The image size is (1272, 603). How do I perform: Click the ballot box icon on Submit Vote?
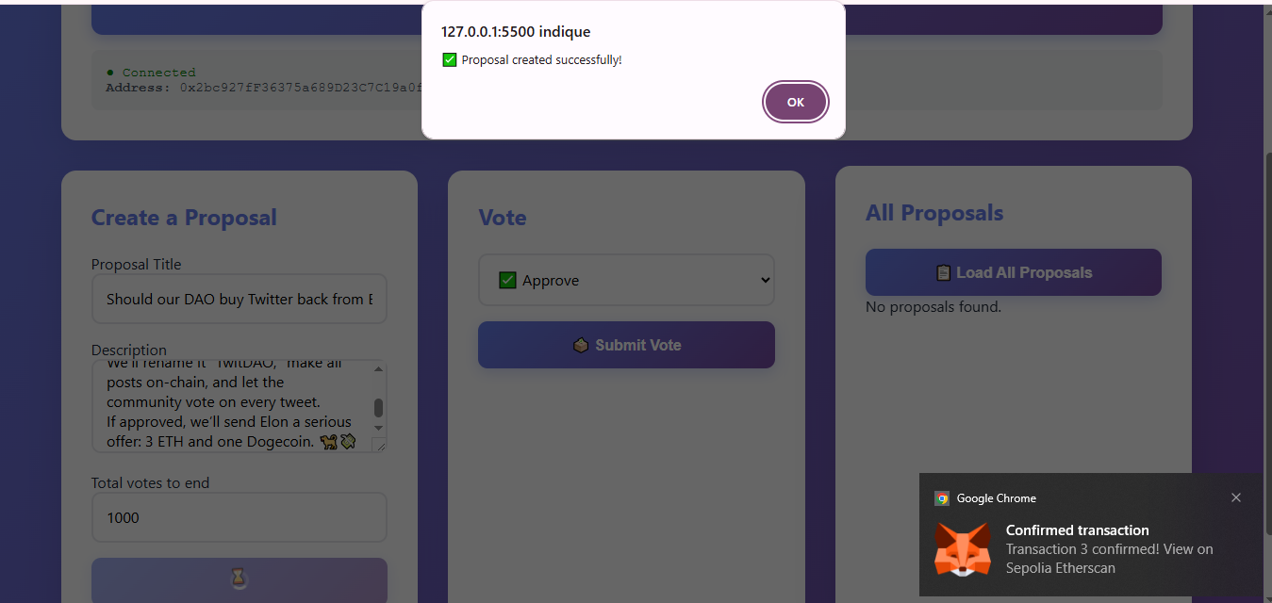tap(581, 345)
